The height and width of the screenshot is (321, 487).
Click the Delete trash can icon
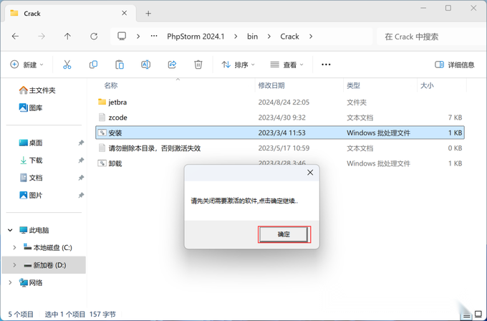point(198,64)
